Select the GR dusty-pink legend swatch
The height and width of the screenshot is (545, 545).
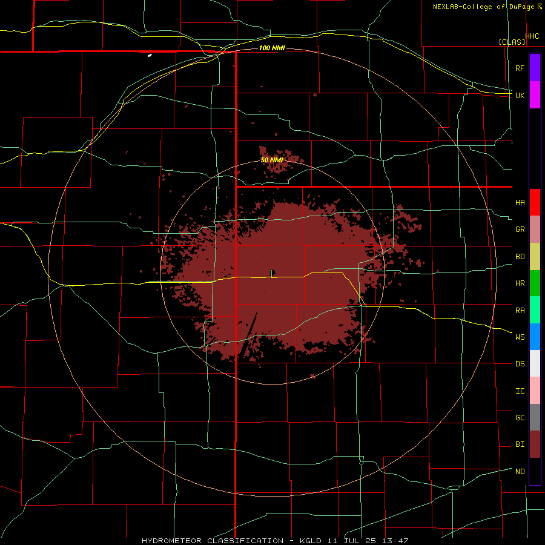535,229
